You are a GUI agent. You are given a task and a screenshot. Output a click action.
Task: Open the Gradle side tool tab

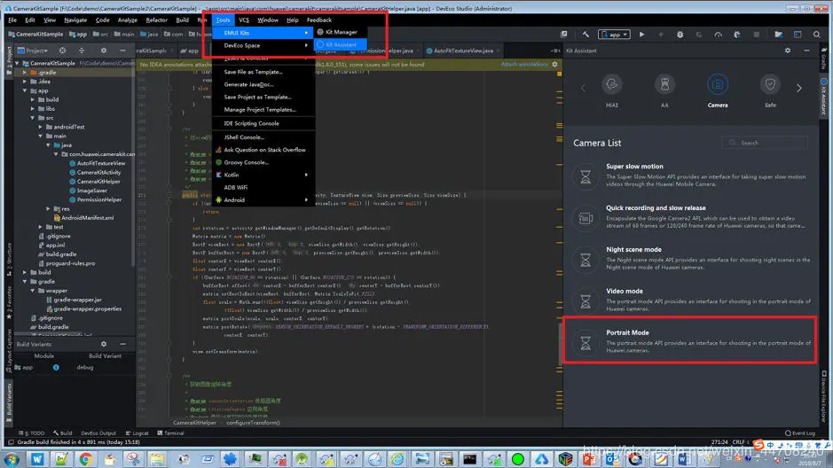824,58
